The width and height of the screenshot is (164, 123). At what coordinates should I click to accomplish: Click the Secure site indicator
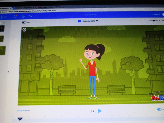coord(4,12)
